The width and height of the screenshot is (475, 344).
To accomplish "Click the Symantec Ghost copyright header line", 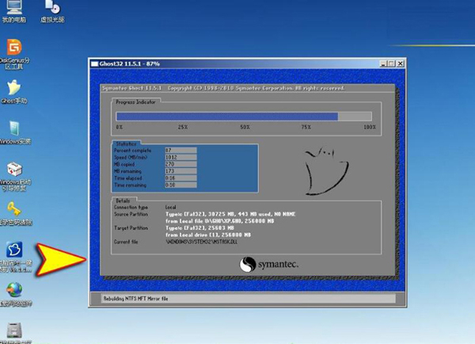I will (223, 88).
